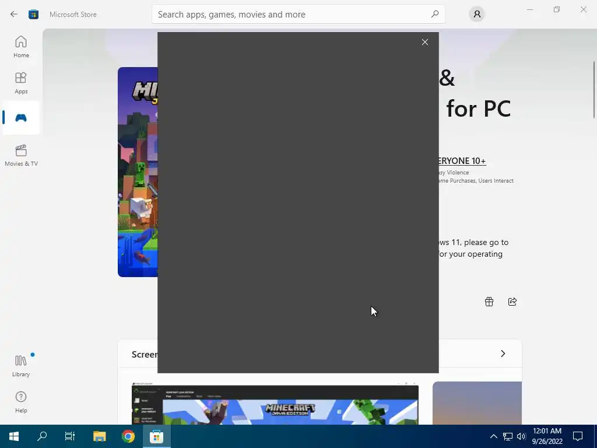Screen dimensions: 597x448
Task: Open the volume control tray icon
Action: point(521,436)
